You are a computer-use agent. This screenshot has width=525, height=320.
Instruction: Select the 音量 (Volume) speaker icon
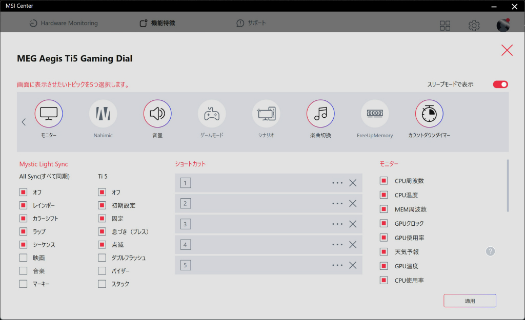157,114
